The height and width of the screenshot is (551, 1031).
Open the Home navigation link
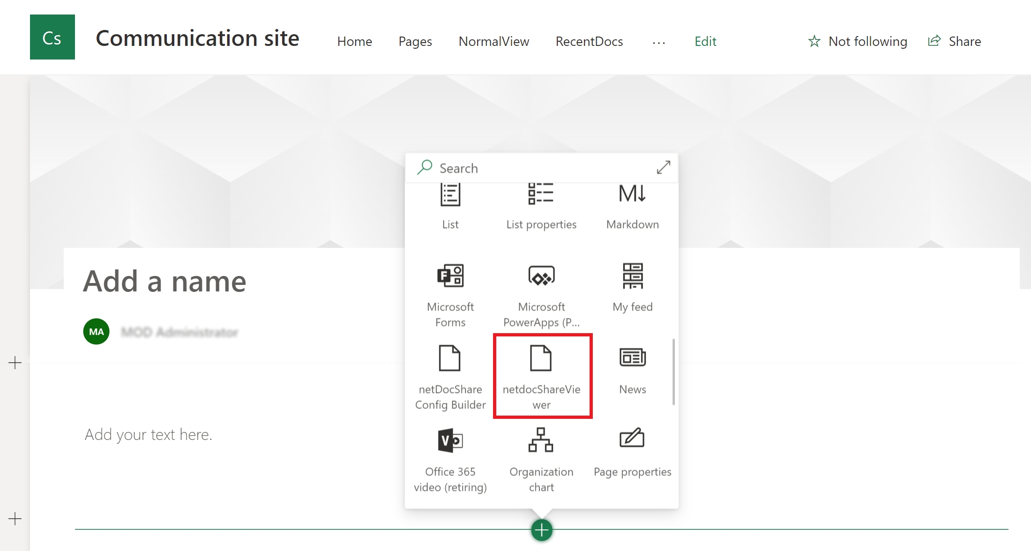click(x=355, y=42)
